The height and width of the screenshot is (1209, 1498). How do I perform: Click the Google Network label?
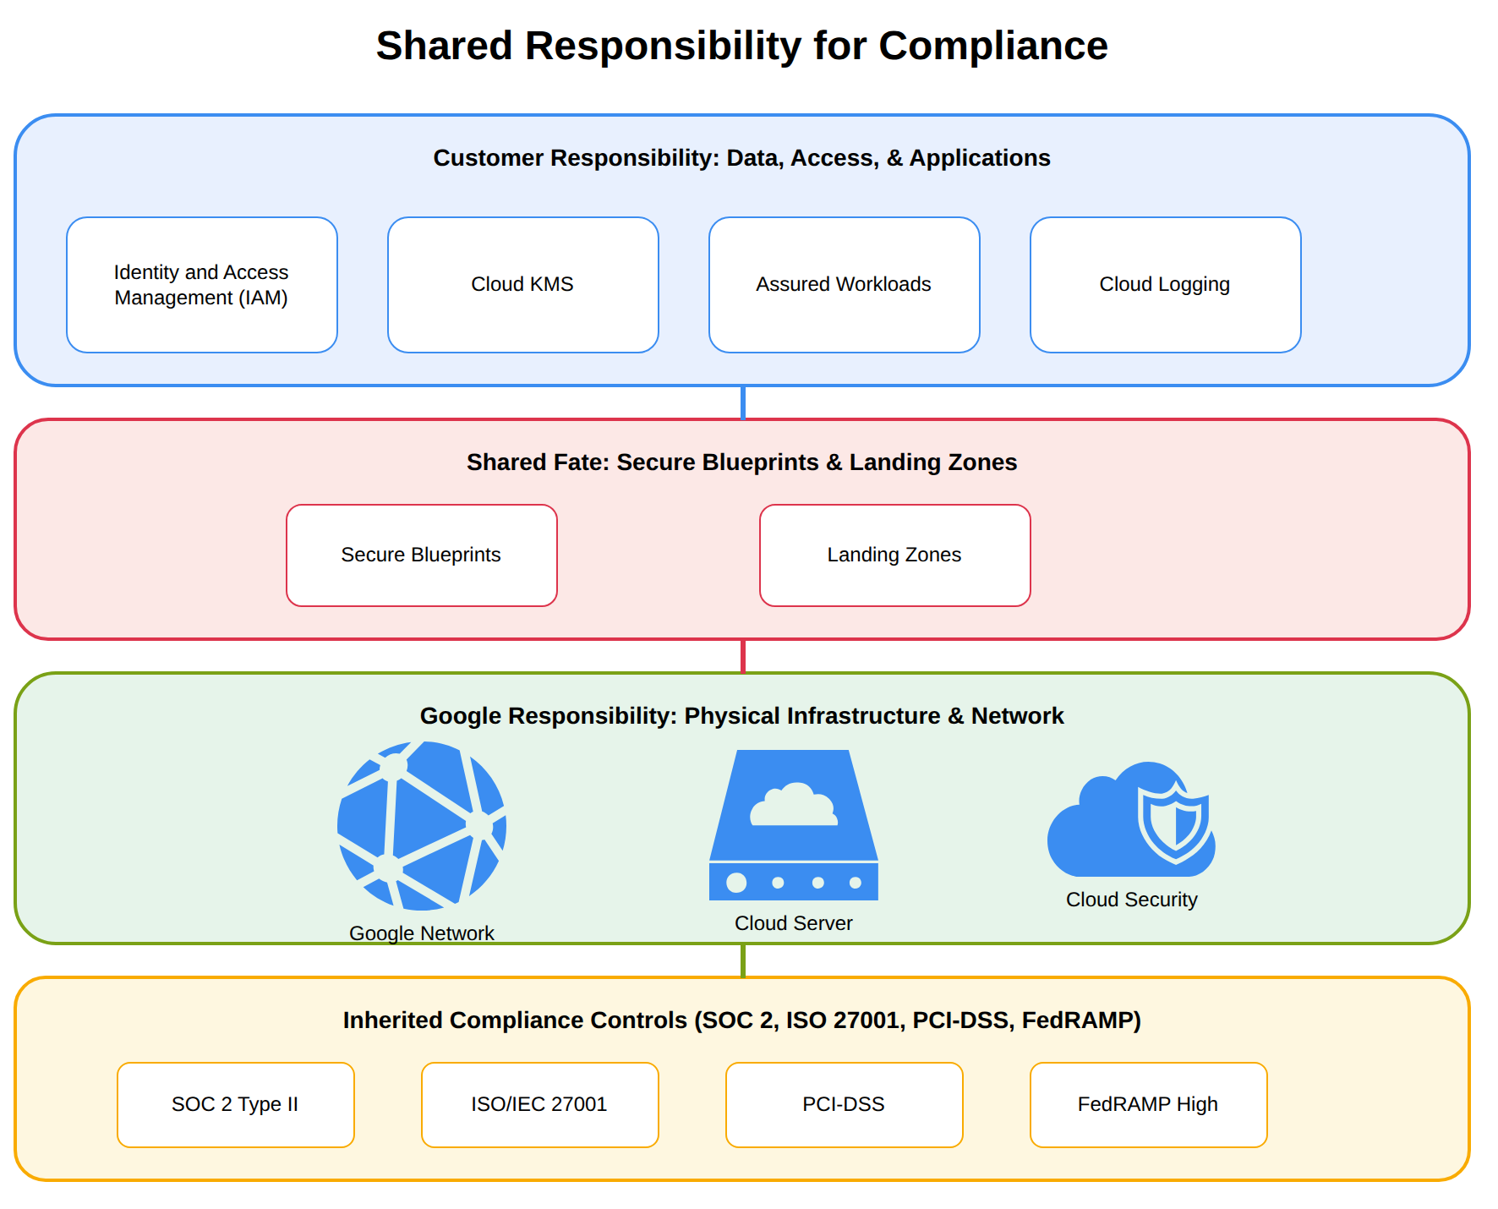pyautogui.click(x=422, y=933)
